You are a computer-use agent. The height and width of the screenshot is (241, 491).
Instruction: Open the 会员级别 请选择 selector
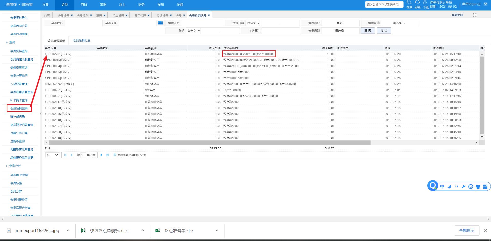click(x=340, y=31)
